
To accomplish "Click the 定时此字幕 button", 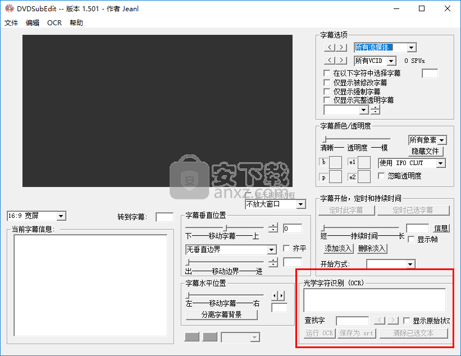I will click(x=346, y=210).
